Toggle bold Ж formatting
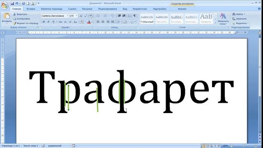Image resolution: width=263 pixels, height=148 pixels. [x=44, y=22]
